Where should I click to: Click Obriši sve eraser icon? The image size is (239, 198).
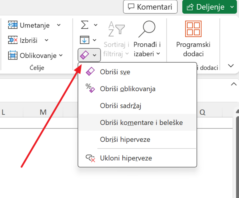pyautogui.click(x=90, y=71)
